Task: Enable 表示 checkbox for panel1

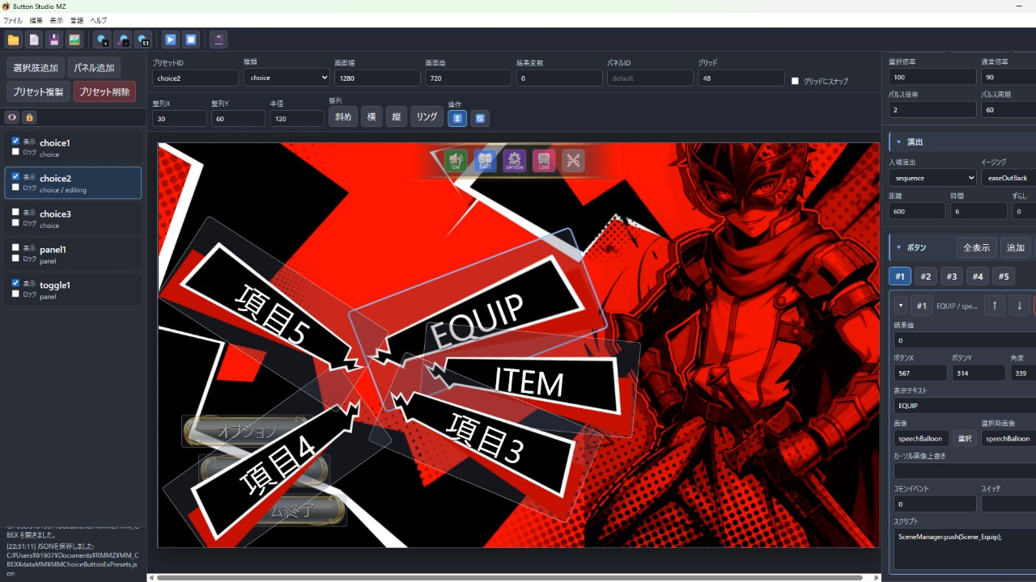Action: pyautogui.click(x=16, y=247)
